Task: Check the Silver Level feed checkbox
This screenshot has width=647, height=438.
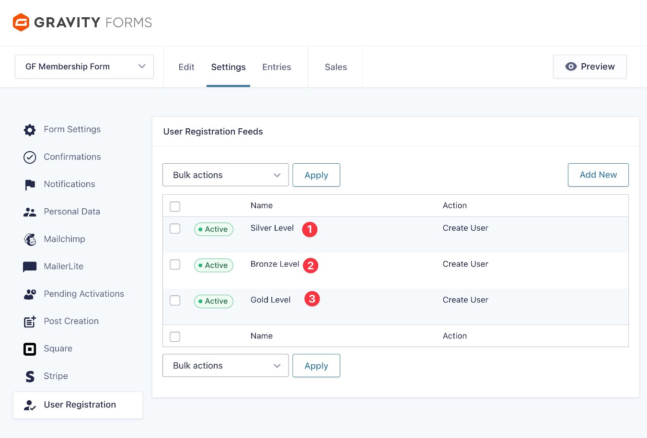Action: click(175, 228)
